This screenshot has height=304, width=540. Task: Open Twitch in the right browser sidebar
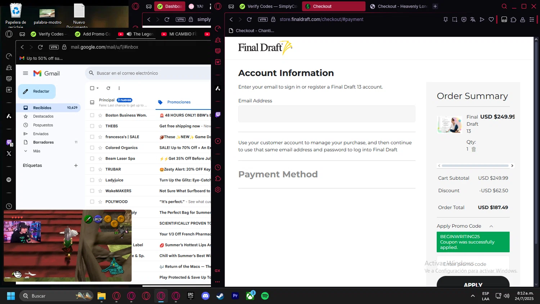click(x=218, y=115)
